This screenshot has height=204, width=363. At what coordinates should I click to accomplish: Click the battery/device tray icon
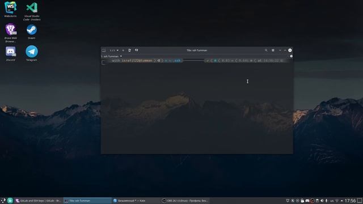tap(327, 201)
